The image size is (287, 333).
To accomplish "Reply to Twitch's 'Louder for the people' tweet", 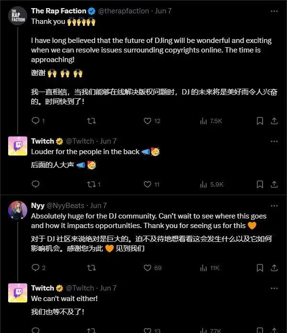I will pyautogui.click(x=35, y=184).
